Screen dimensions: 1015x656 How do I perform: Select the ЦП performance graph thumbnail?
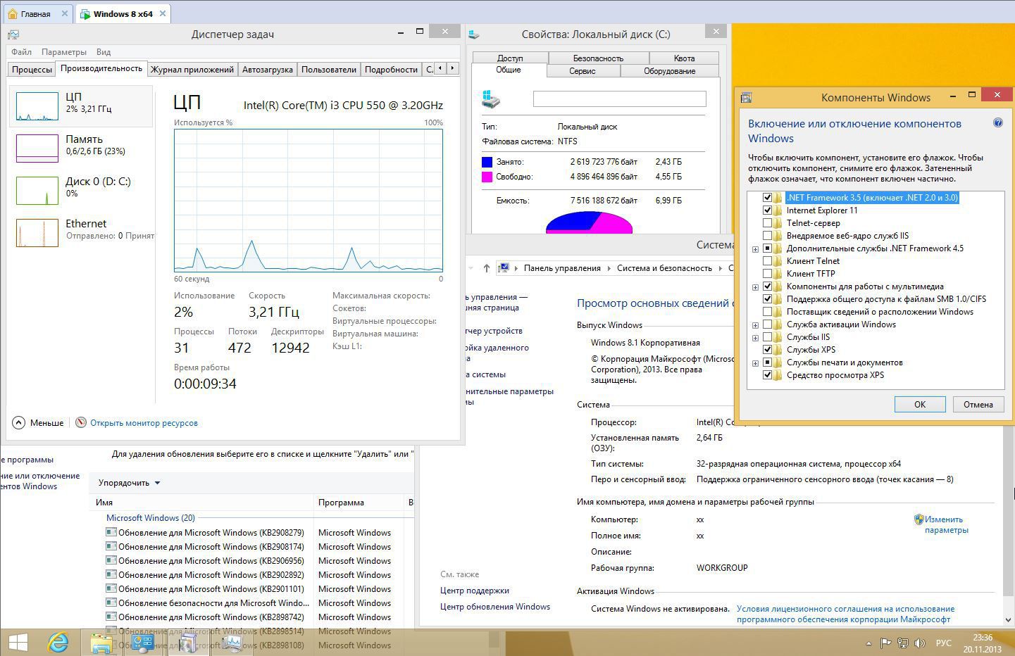(x=37, y=106)
